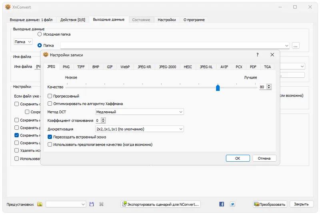Toggle the Использовать checkbox at bottom of Настройки
This screenshot has width=320, height=215.
[17, 159]
